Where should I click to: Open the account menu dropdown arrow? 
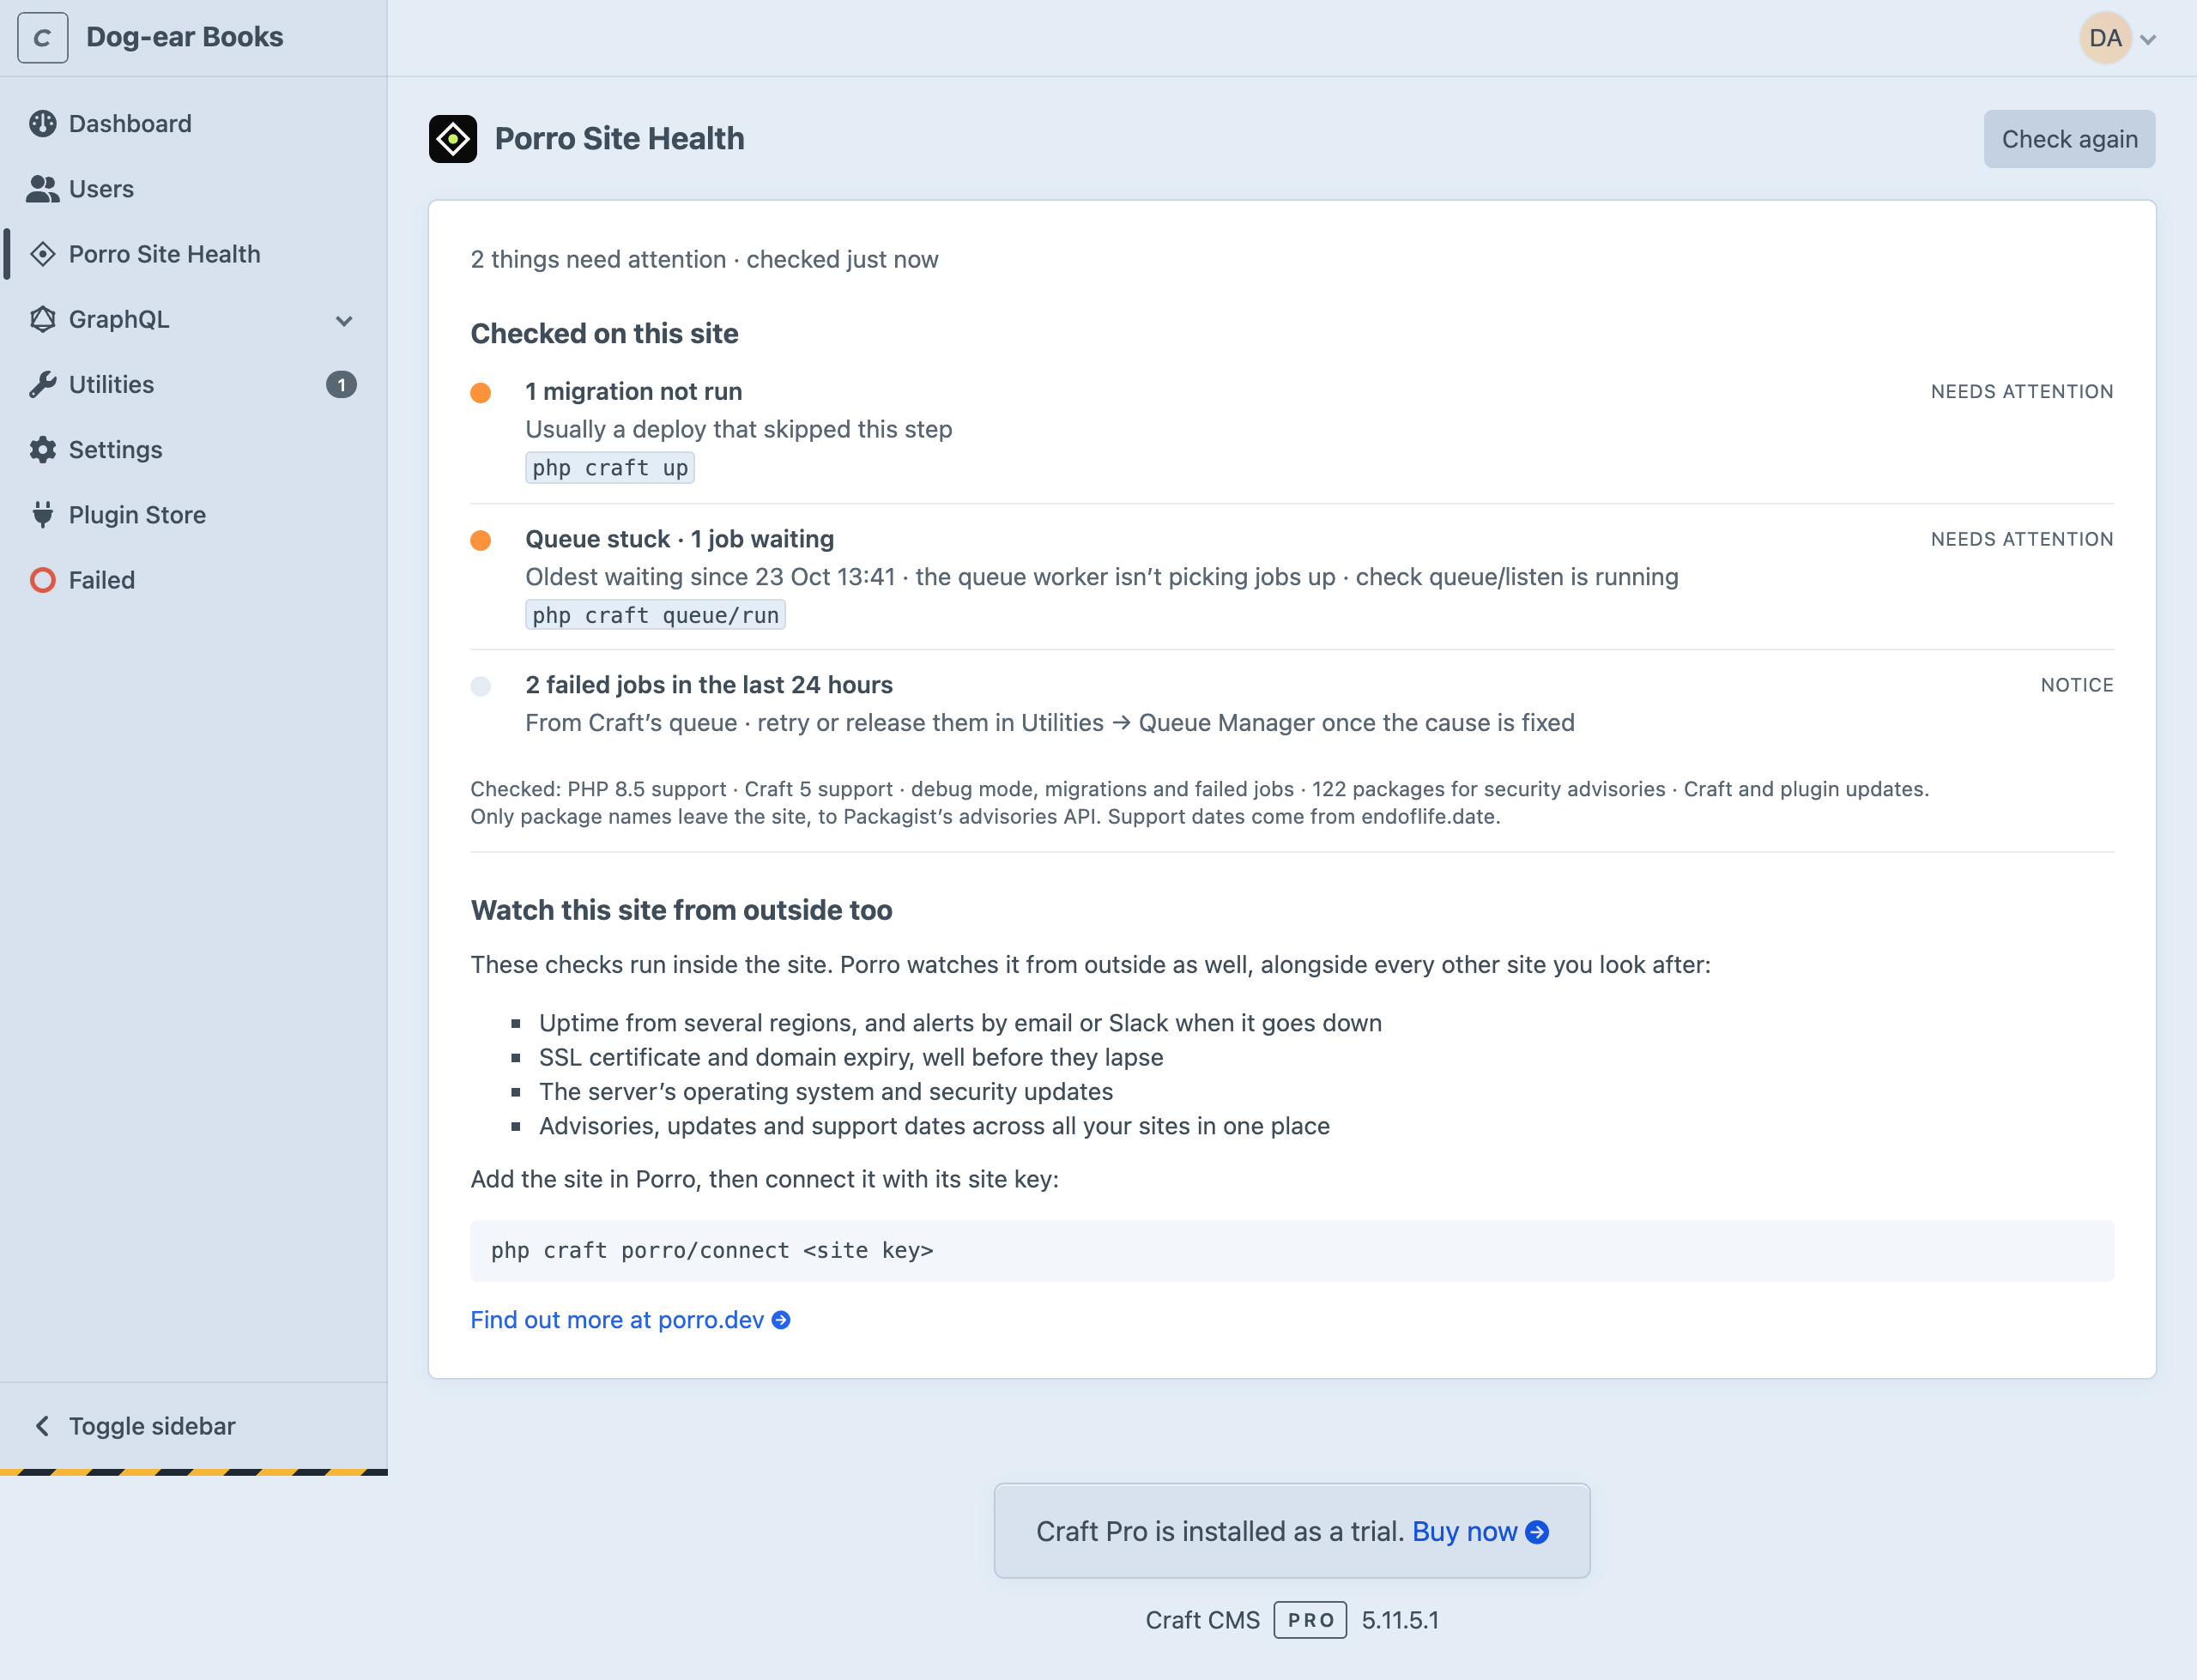2148,40
